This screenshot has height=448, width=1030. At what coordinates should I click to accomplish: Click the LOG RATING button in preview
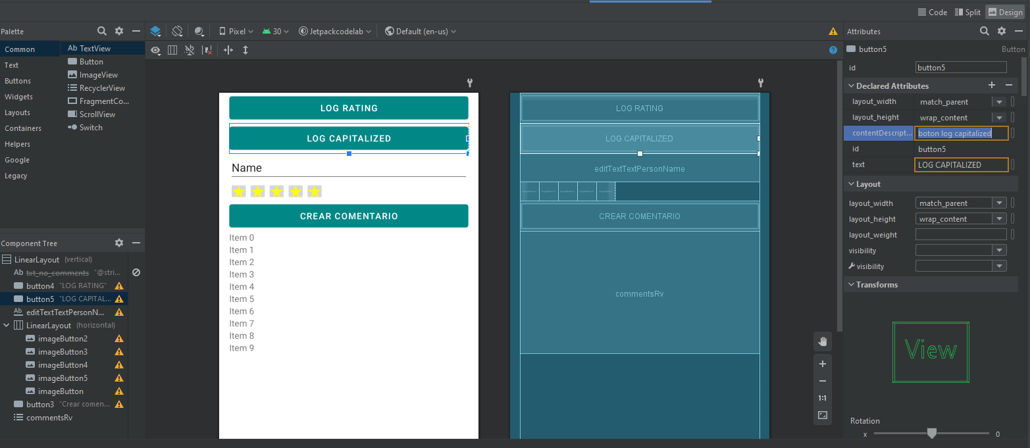[349, 108]
